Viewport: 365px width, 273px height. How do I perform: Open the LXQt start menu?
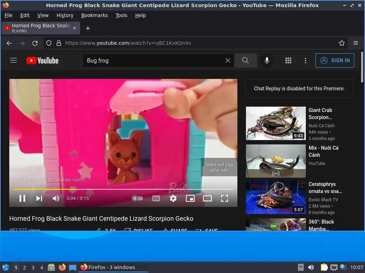(6, 267)
